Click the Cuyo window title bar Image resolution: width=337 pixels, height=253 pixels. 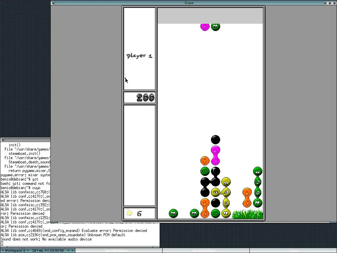(189, 3)
